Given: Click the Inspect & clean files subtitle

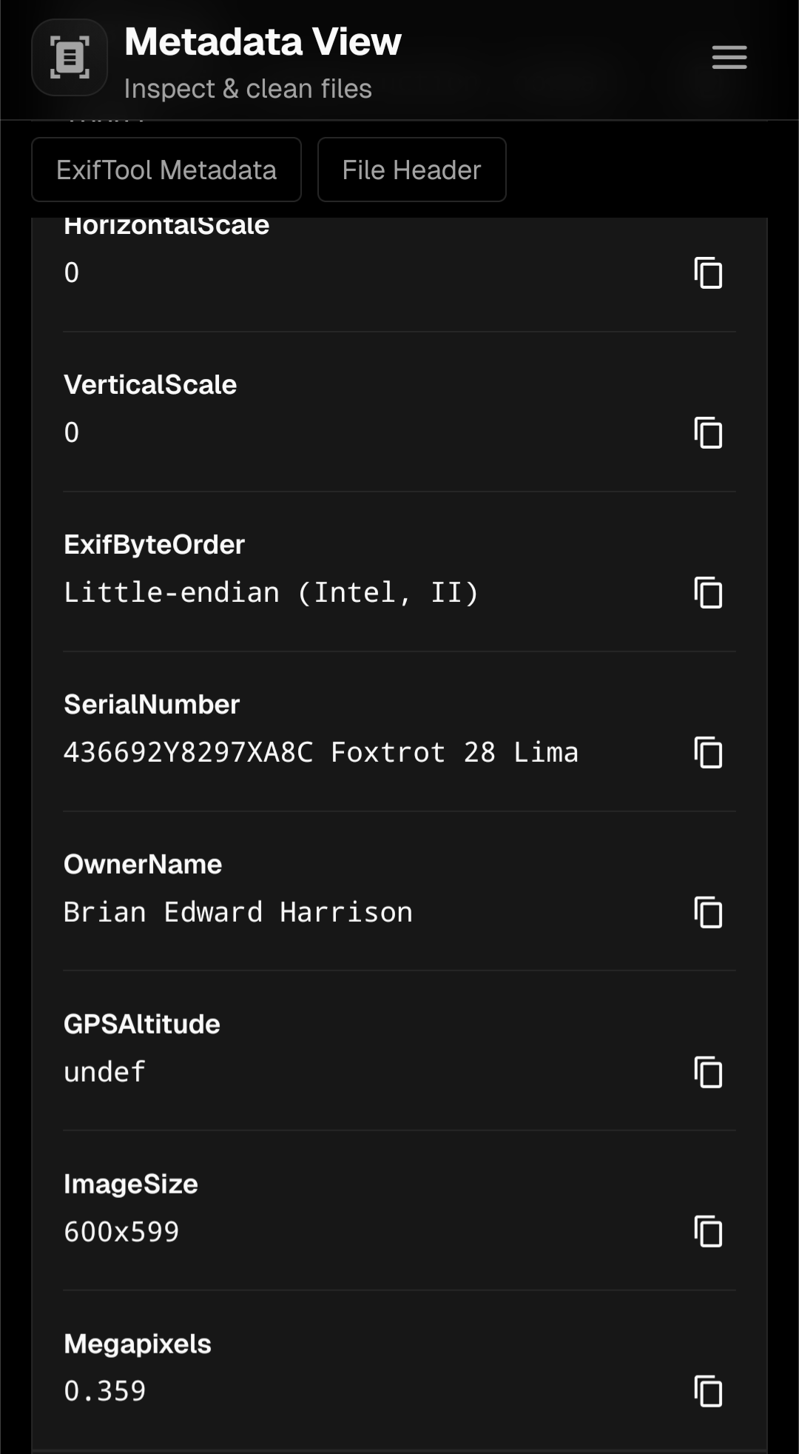Looking at the screenshot, I should (248, 89).
